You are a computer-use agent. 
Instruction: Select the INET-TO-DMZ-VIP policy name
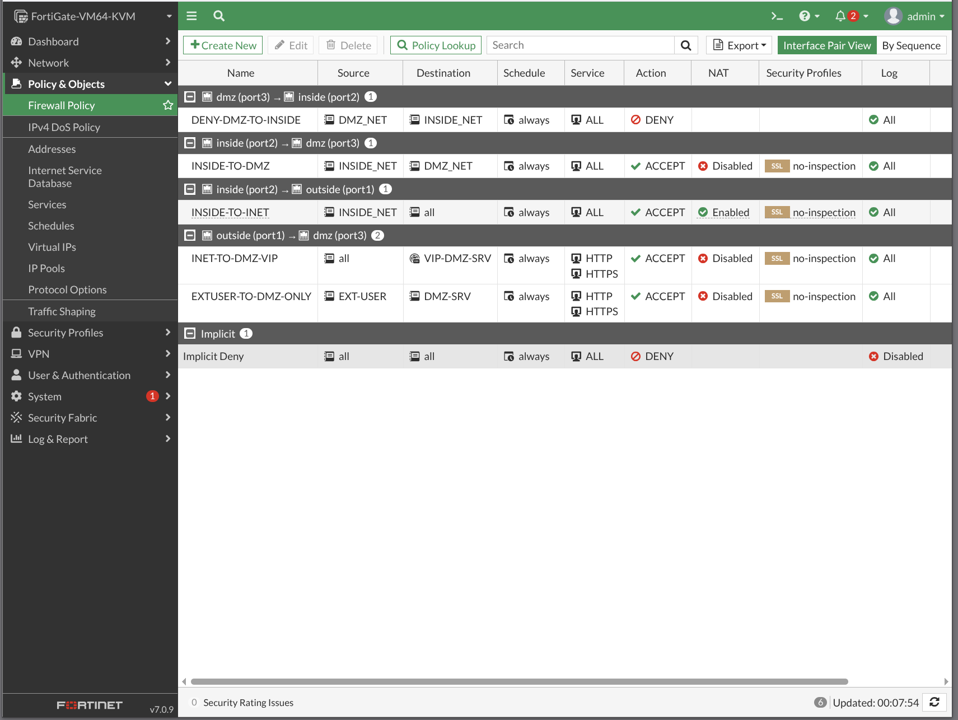[x=235, y=258]
